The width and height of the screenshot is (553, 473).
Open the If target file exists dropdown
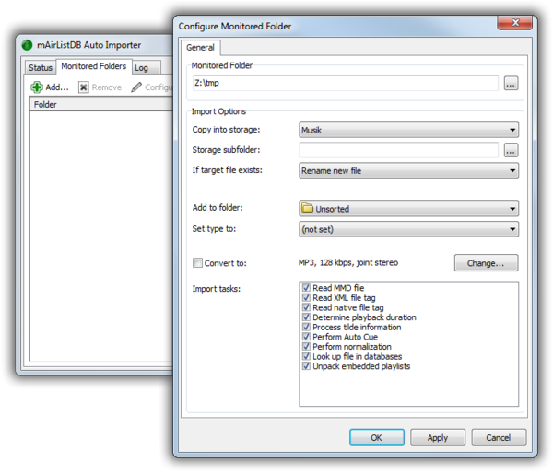coord(408,170)
